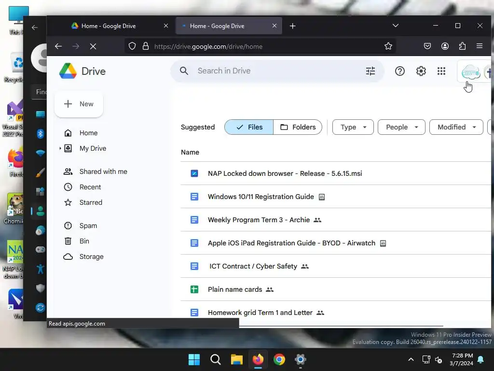Screen dimensions: 494x371
Task: Click the tracking protection shield icon
Action: click(x=132, y=46)
